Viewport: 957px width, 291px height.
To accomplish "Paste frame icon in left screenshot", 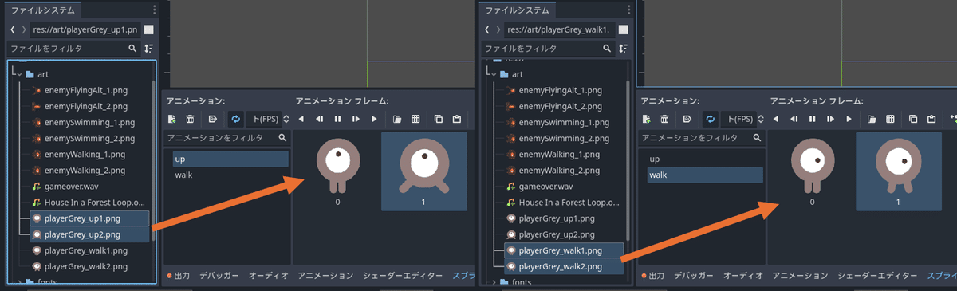I will pos(457,119).
